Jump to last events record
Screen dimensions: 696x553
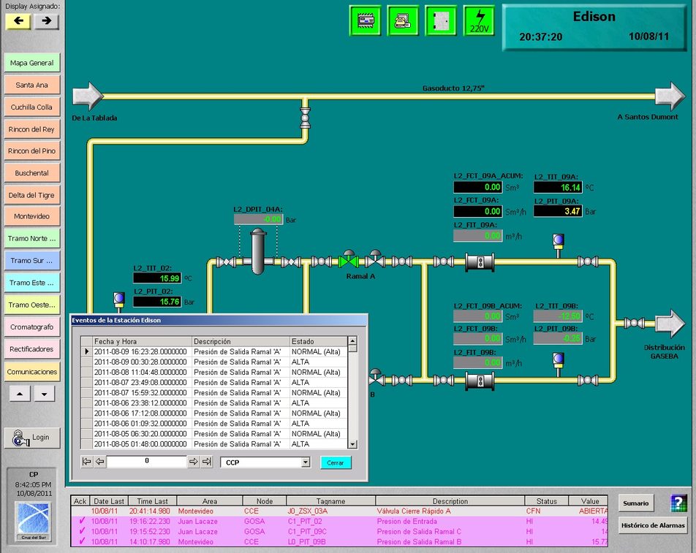207,462
